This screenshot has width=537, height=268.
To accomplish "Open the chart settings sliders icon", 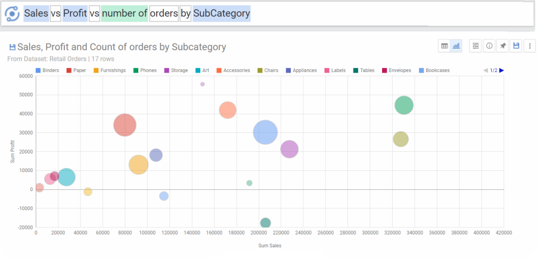I will point(475,46).
